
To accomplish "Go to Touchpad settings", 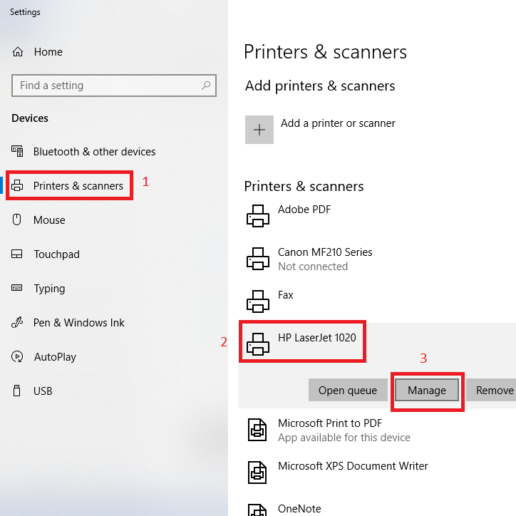I will [56, 254].
